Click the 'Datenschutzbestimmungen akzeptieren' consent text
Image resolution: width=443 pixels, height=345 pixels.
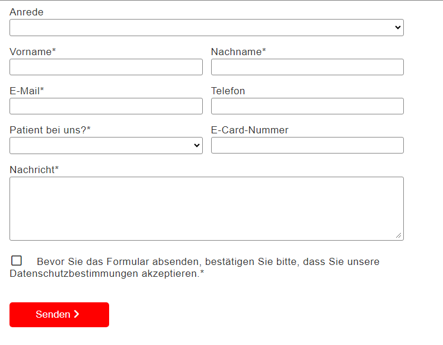coord(105,274)
